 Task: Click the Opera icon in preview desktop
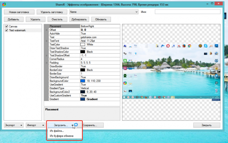coord(168,46)
